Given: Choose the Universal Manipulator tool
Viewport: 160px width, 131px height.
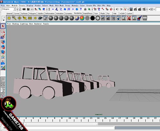Looking at the screenshot, I should (3, 58).
